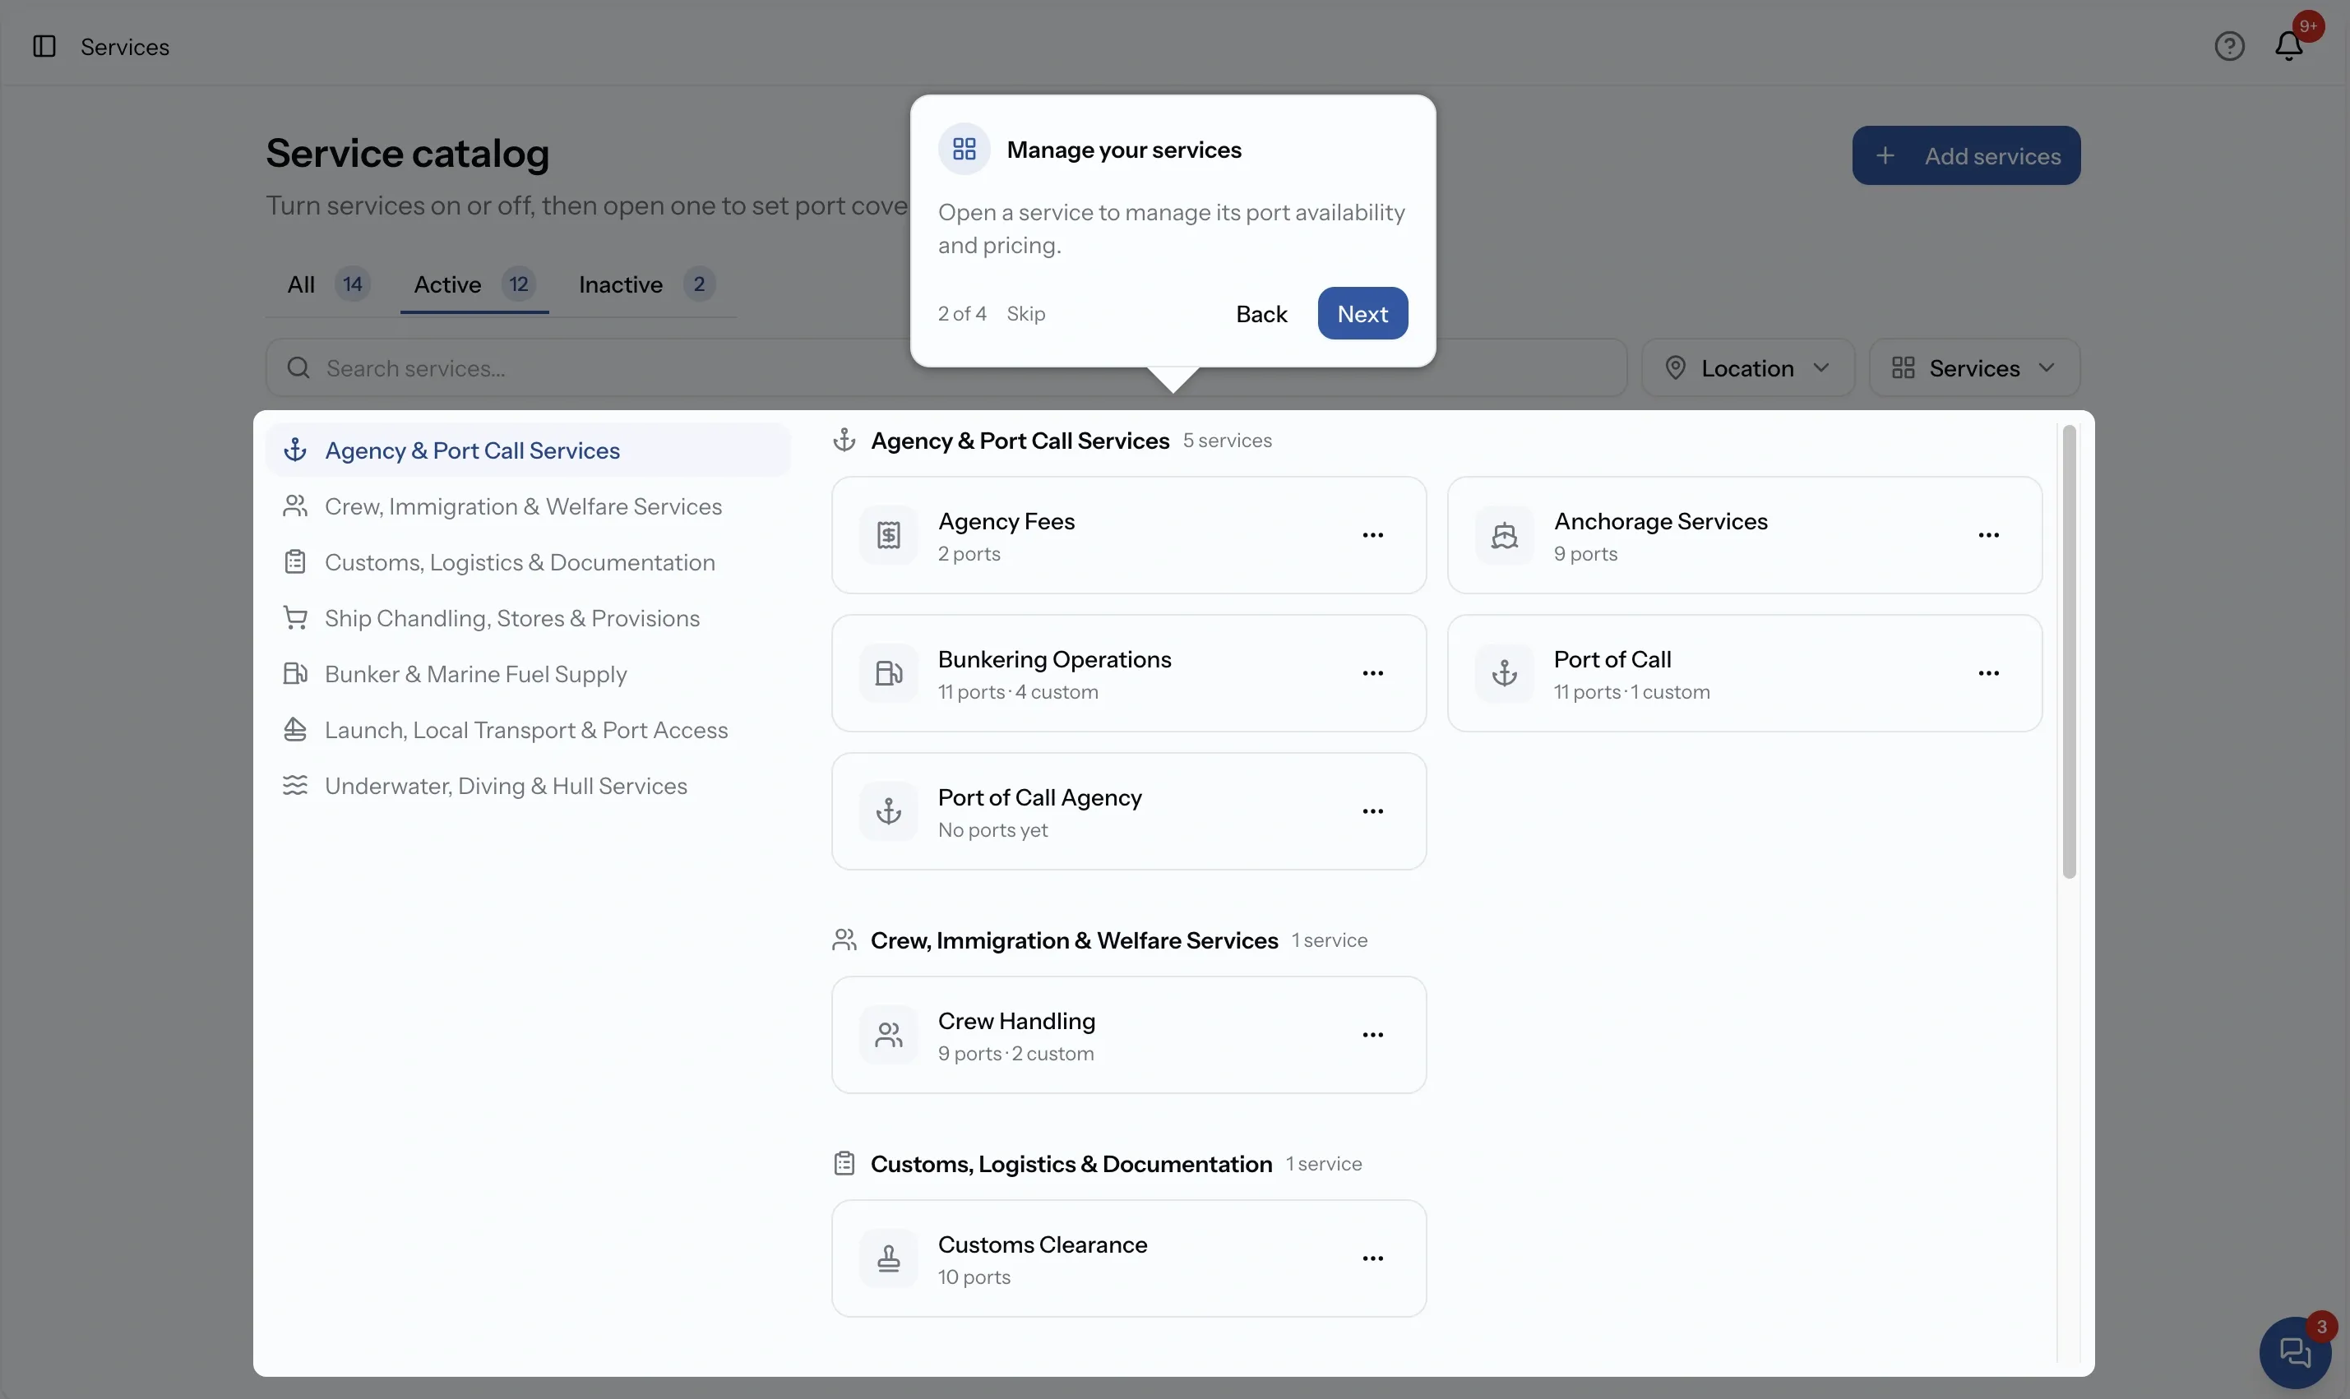Click the '11 ports · 4 custom' text
2350x1399 pixels.
tap(1017, 692)
